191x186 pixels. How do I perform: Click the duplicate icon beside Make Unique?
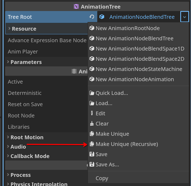point(92,134)
